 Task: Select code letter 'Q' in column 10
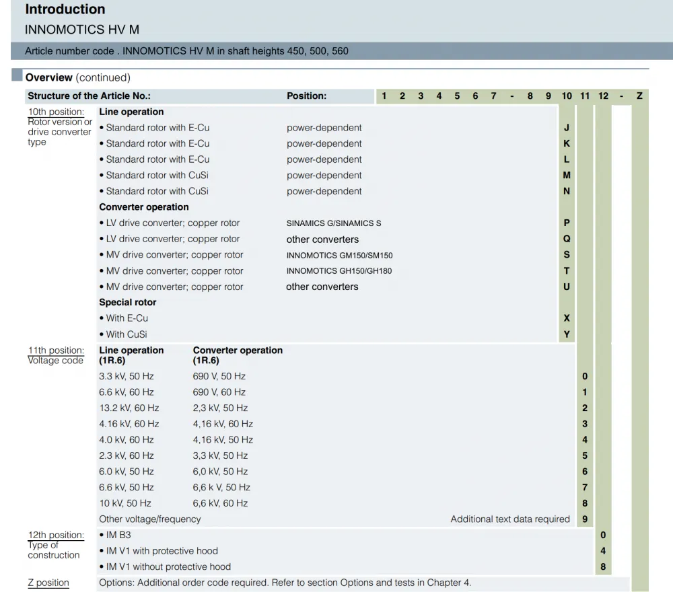pyautogui.click(x=567, y=239)
